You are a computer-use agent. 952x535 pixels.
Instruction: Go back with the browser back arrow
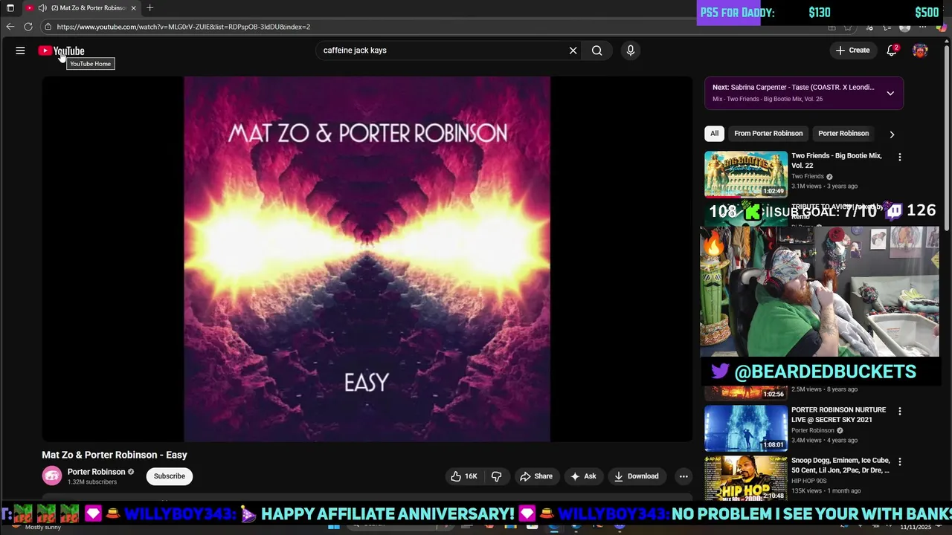pyautogui.click(x=10, y=27)
